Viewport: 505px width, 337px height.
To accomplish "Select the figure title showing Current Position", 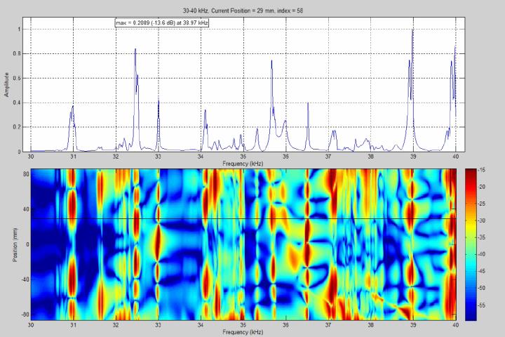I will click(x=243, y=11).
